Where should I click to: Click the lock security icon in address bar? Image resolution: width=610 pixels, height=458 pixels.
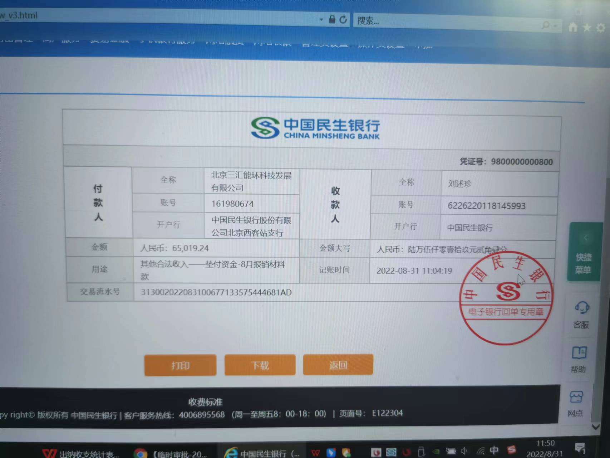point(332,19)
